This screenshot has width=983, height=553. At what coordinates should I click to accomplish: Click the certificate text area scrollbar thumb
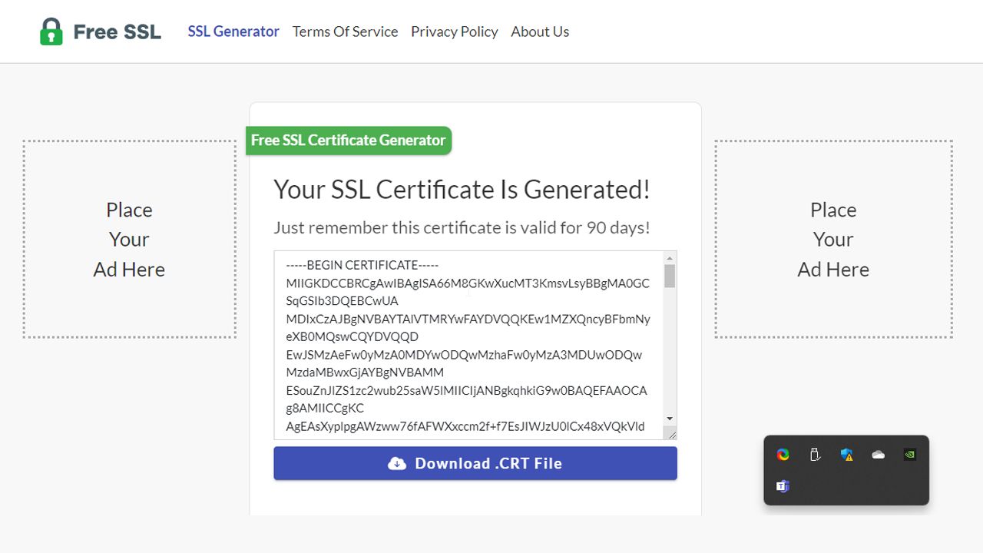click(x=670, y=276)
